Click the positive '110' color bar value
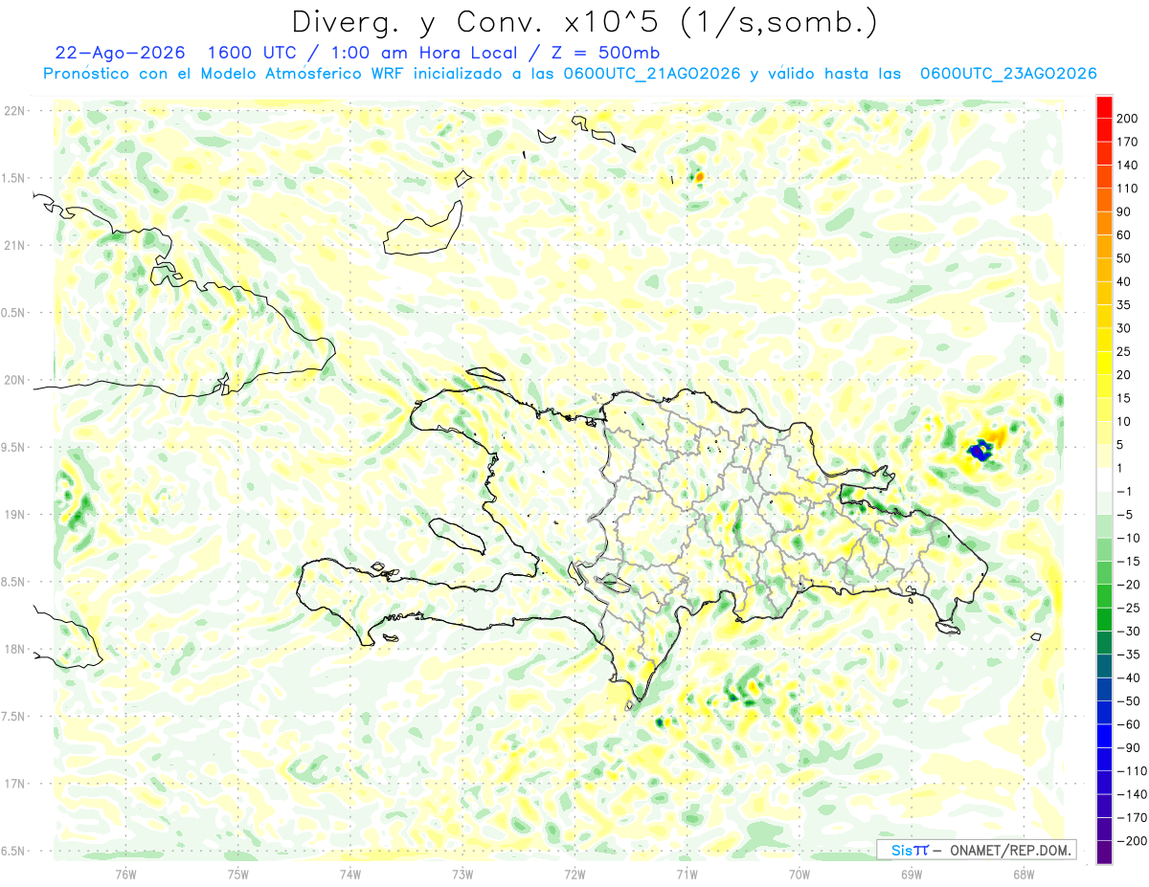 pos(1128,188)
